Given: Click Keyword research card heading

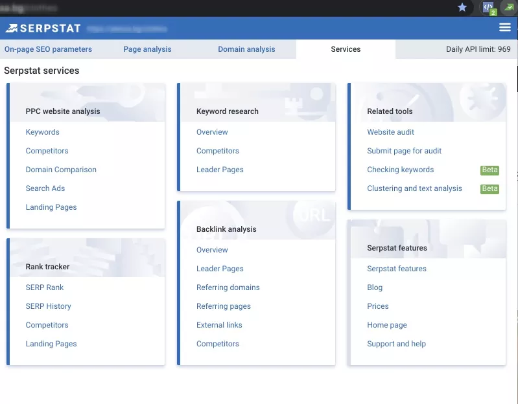Looking at the screenshot, I should click(228, 111).
